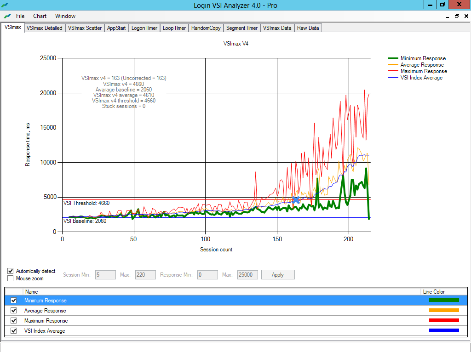Screen dimensions: 471x352
Task: Restore the inner chart document window
Action: click(x=457, y=16)
